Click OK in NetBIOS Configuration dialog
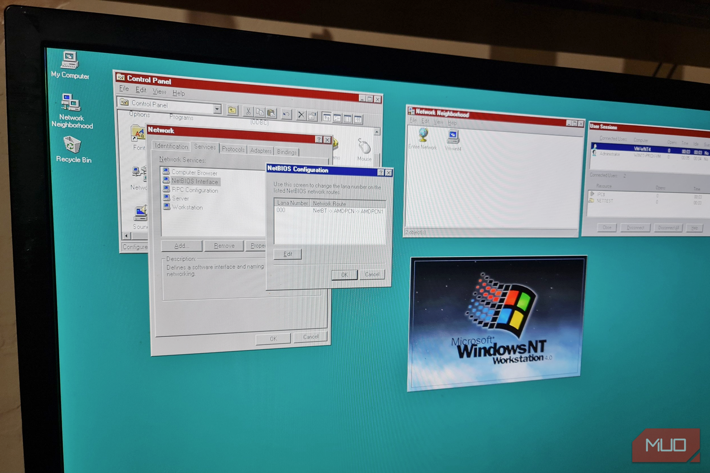Screen dimensions: 710x473 [344, 275]
